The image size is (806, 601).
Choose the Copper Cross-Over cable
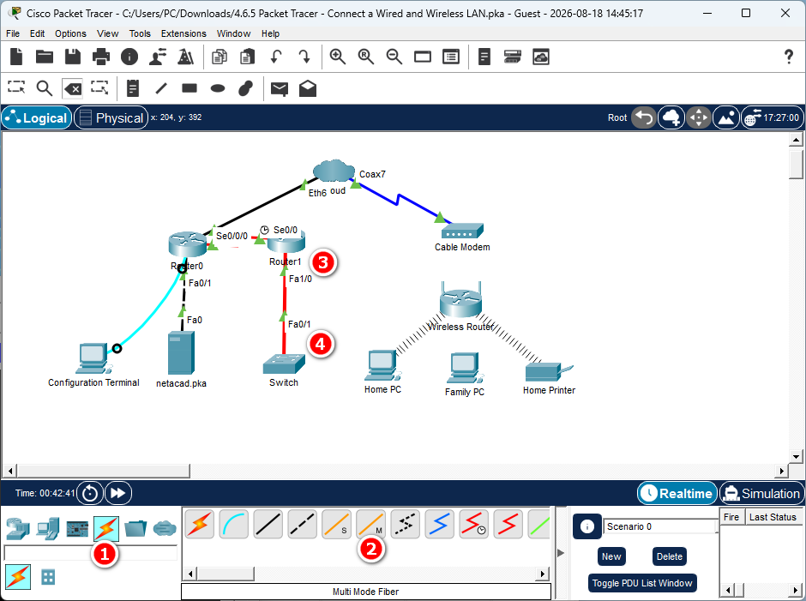302,524
